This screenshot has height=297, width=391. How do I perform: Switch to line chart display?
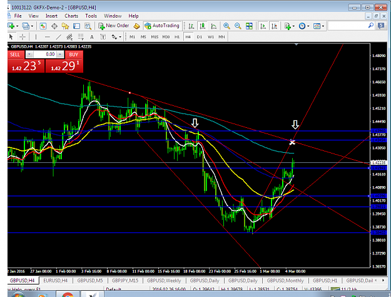214,26
